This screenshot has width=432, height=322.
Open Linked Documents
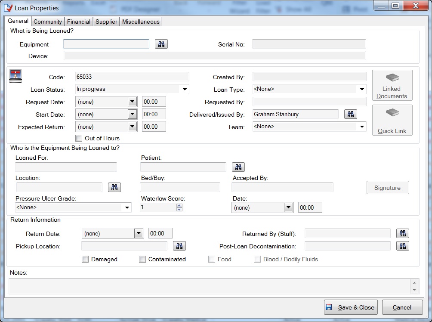(392, 85)
